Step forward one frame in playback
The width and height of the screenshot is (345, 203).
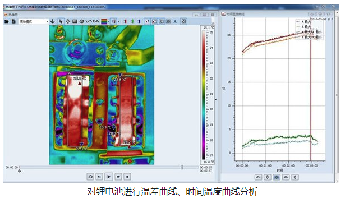coord(118,177)
